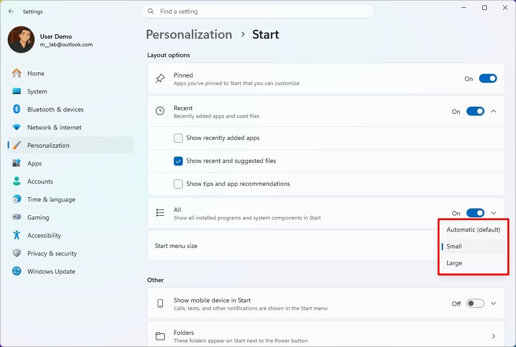Click the phone icon for mobile device

coord(160,303)
